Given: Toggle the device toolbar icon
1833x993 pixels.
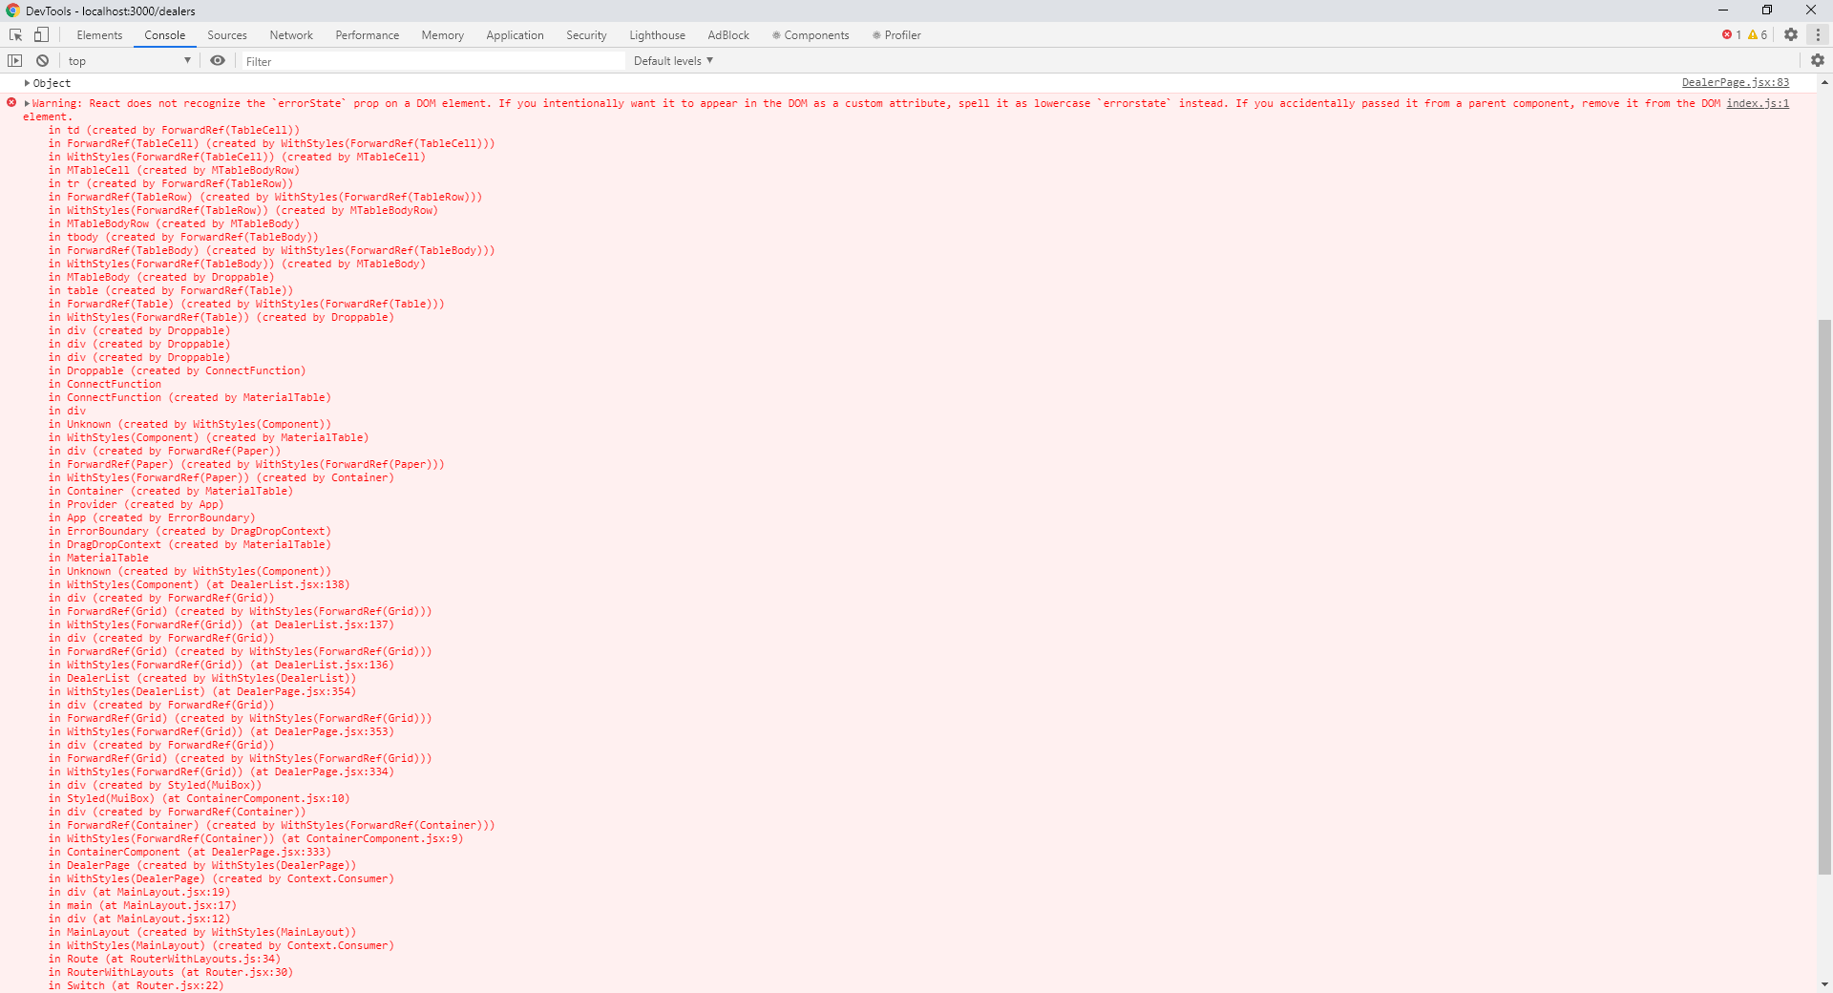Looking at the screenshot, I should pos(41,35).
